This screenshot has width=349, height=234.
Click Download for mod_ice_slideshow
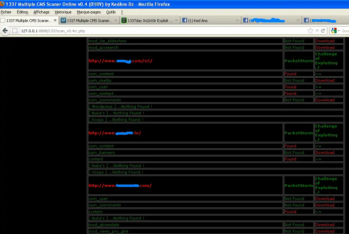(x=325, y=41)
